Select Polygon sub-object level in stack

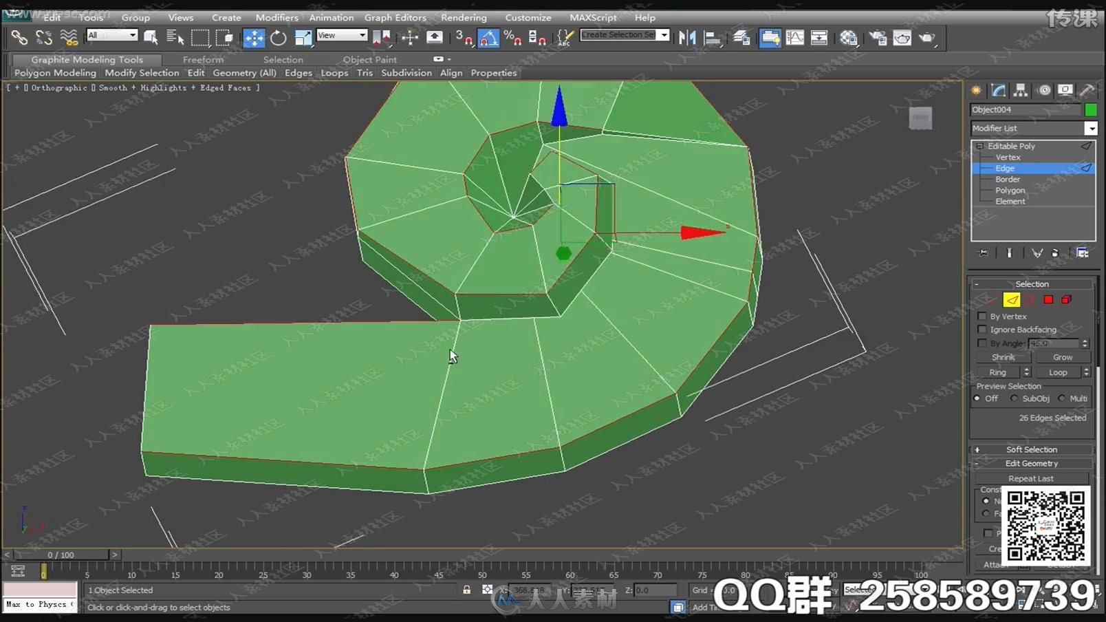tap(1010, 190)
